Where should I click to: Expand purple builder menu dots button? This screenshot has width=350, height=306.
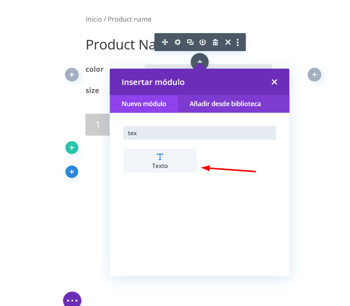(x=72, y=300)
